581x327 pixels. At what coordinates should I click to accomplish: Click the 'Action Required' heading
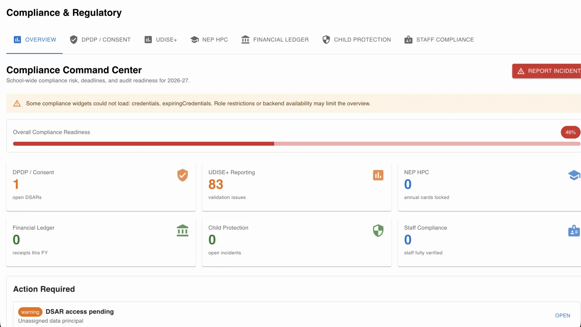pos(44,289)
